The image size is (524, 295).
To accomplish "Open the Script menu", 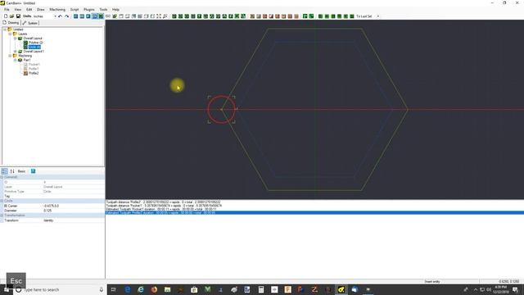I will point(75,9).
